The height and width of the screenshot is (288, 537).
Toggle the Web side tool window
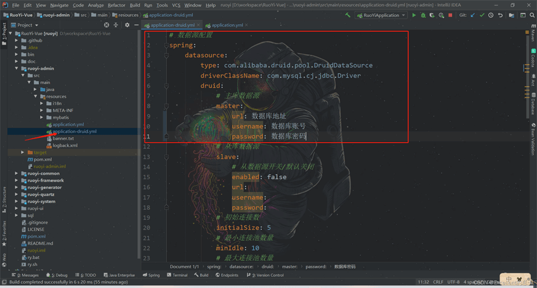pos(4,260)
